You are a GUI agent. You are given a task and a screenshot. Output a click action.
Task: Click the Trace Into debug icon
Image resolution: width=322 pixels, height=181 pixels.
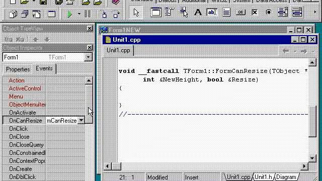point(104,14)
